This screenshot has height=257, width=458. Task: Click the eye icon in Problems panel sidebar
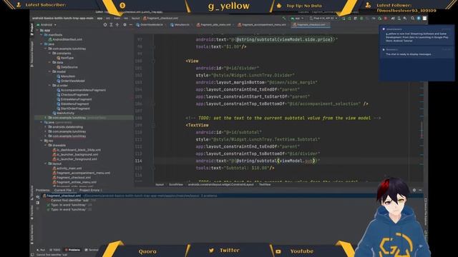[x=38, y=197]
